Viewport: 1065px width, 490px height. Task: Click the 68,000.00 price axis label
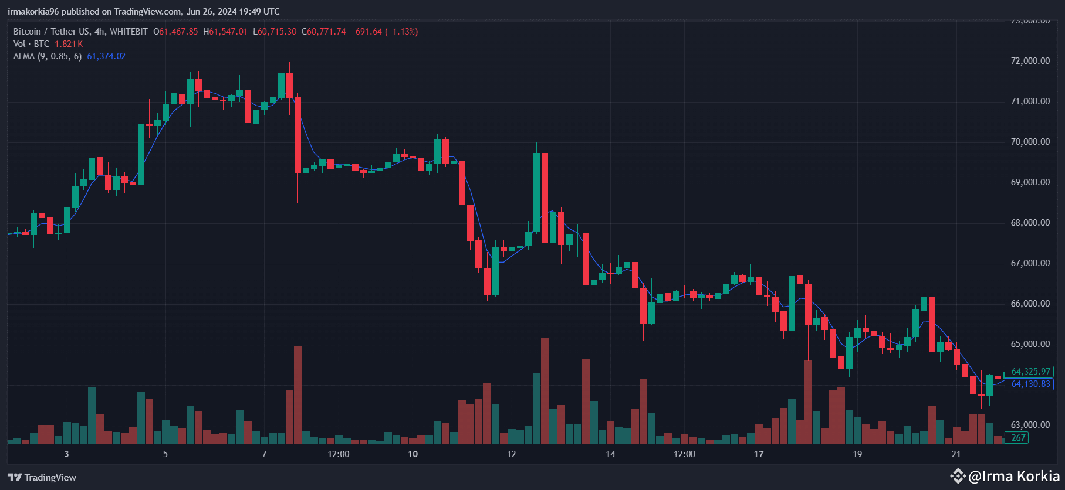coord(1030,223)
